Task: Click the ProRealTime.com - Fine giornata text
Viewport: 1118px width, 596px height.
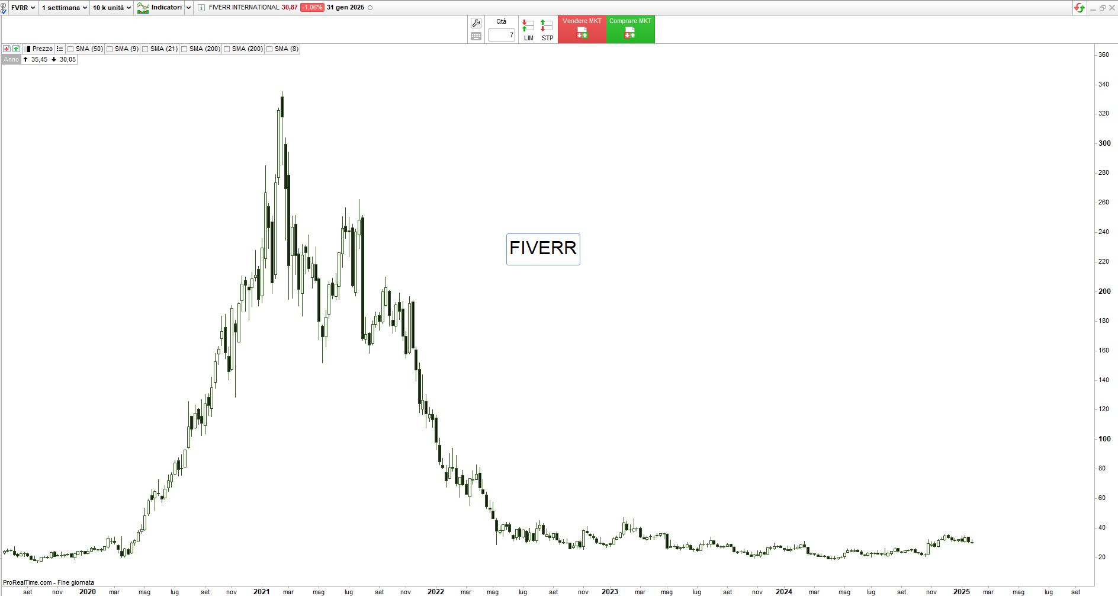Action: coord(49,583)
